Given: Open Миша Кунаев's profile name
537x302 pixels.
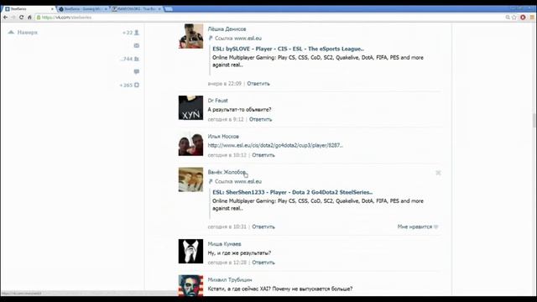Looking at the screenshot, I should point(224,244).
